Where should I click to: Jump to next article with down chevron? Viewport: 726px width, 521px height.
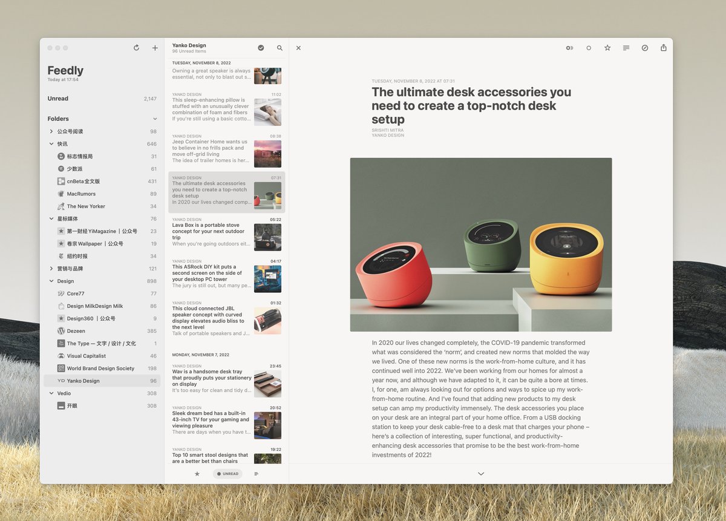(481, 474)
